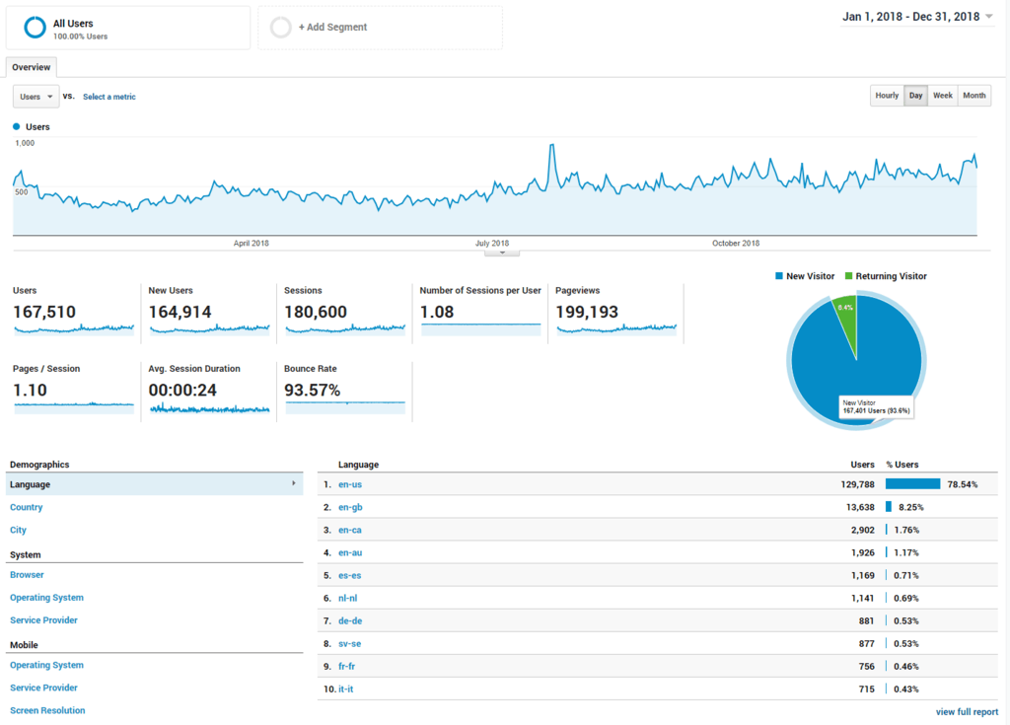
Task: Select Operating System under Mobile
Action: (46, 665)
